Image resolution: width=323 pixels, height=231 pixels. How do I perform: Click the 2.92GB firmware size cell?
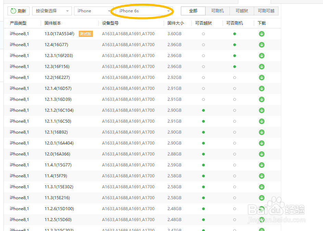(174, 78)
